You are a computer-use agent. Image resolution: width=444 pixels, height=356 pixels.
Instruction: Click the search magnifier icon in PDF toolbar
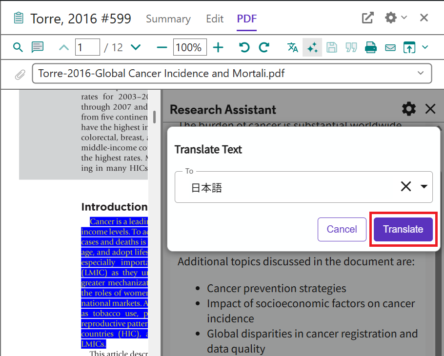[x=18, y=47]
